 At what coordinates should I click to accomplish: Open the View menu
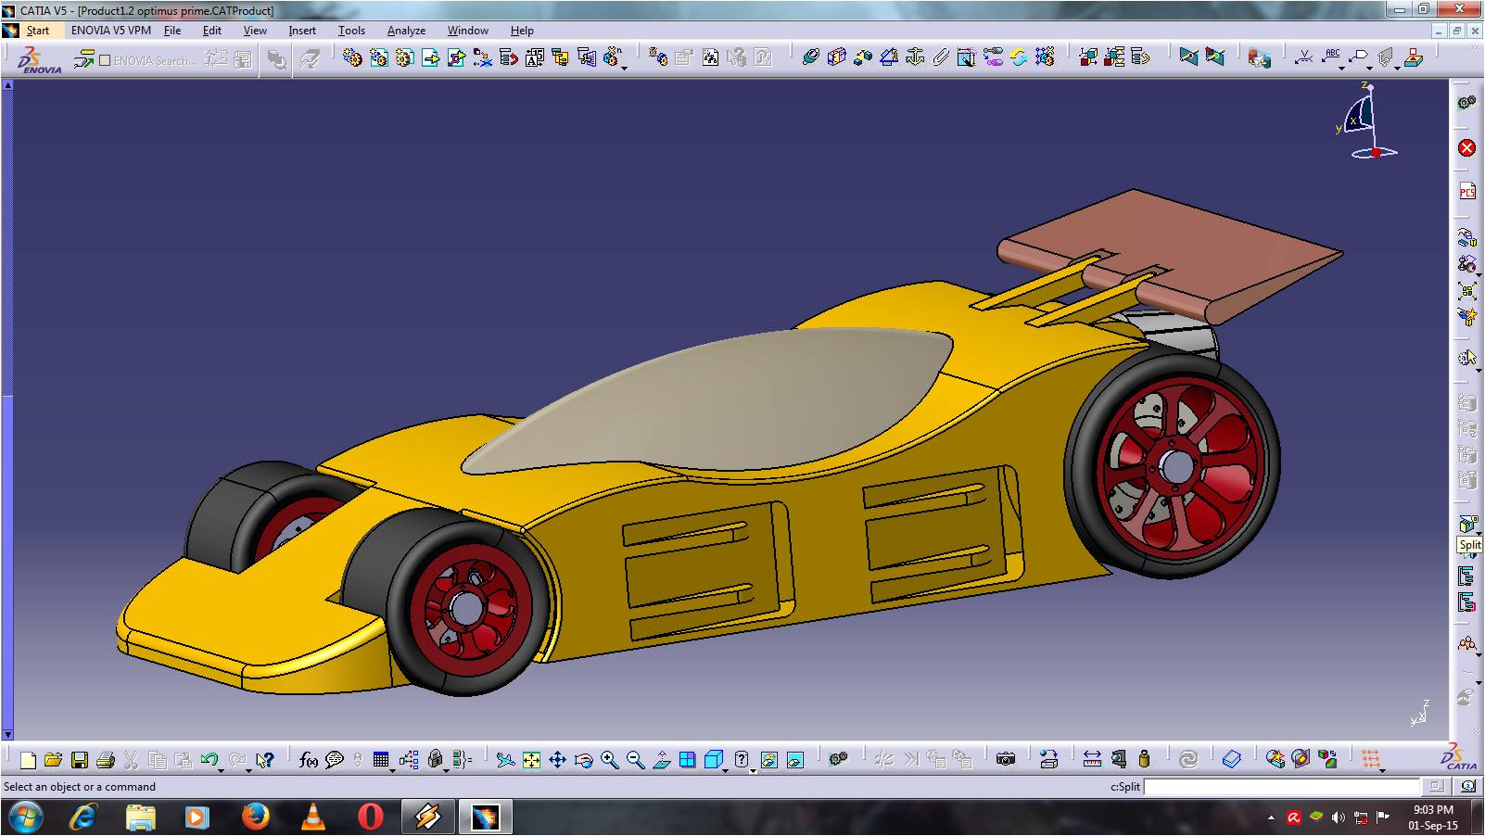(x=255, y=30)
